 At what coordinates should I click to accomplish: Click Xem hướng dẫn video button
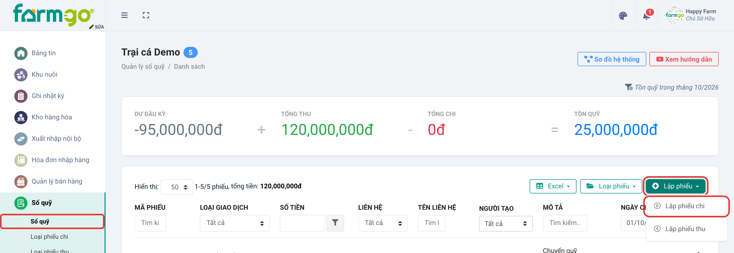[684, 59]
